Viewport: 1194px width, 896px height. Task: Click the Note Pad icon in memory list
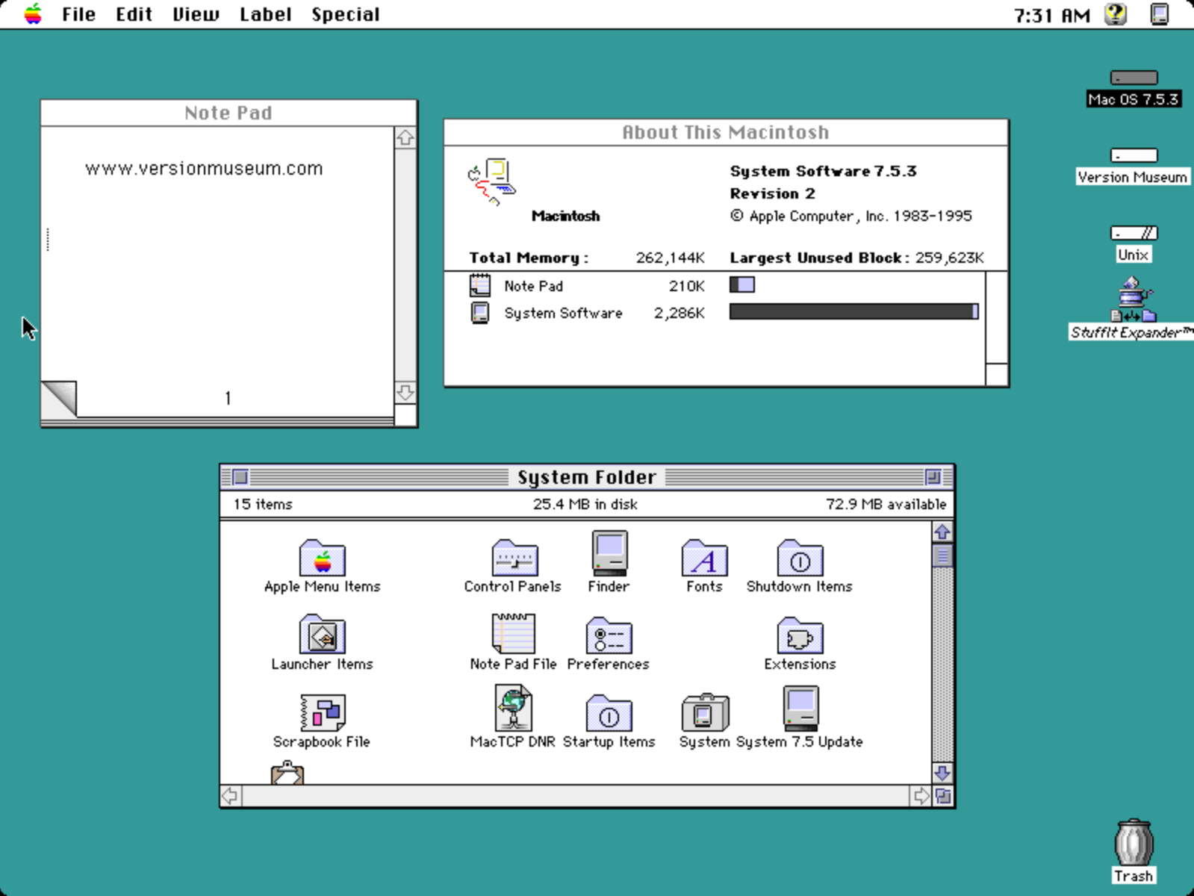(x=480, y=285)
